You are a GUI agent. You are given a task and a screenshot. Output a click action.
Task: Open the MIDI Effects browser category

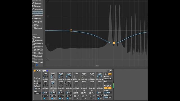[x=37, y=15]
